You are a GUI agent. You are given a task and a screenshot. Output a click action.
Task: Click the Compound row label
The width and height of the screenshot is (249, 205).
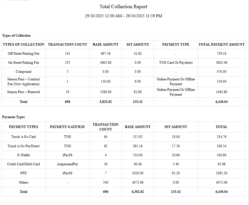point(23,72)
